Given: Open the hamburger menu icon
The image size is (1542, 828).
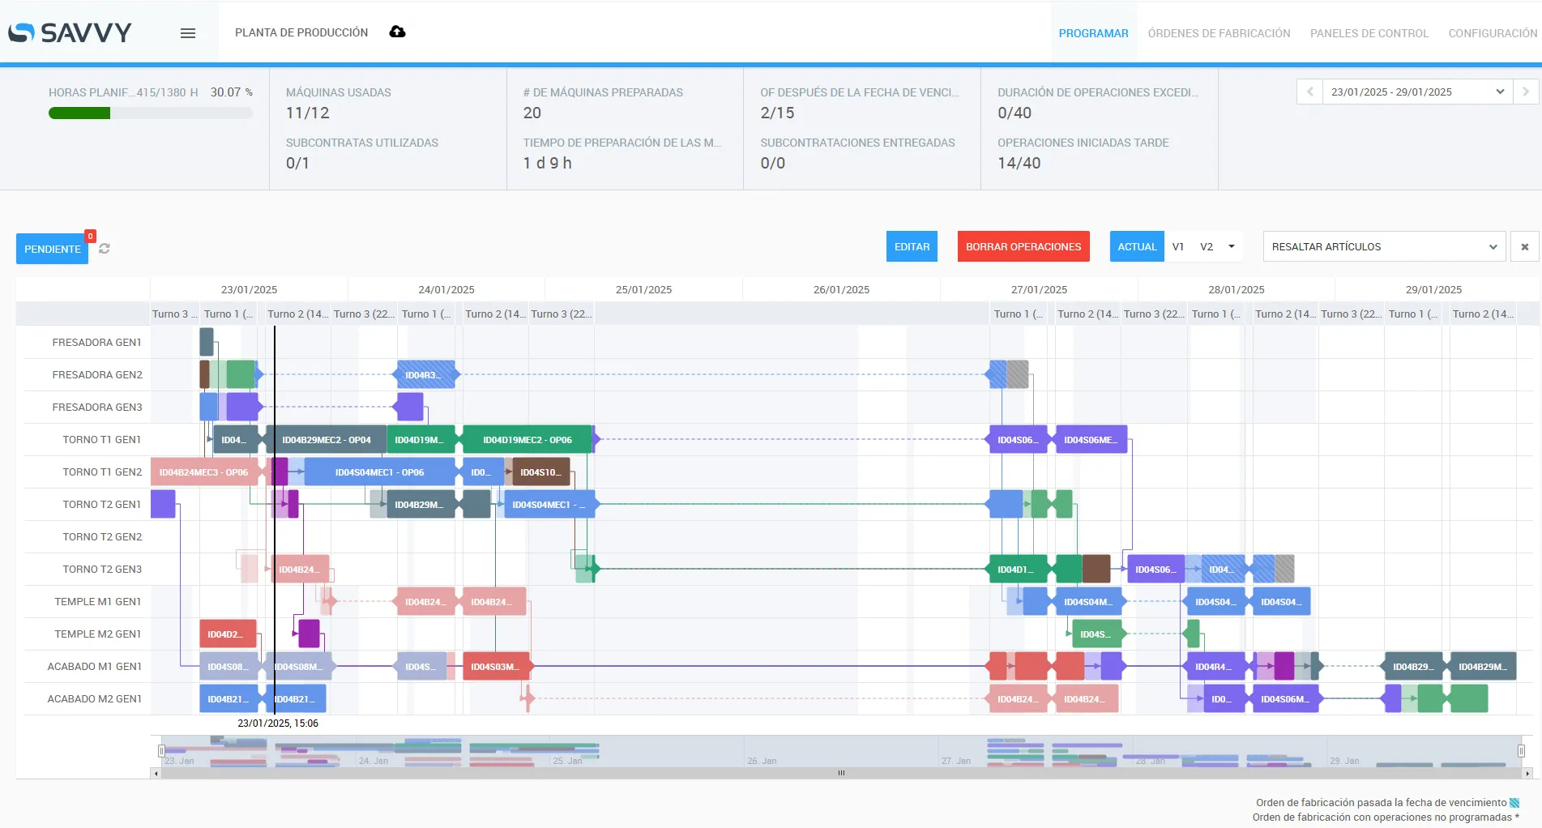Looking at the screenshot, I should click(188, 33).
